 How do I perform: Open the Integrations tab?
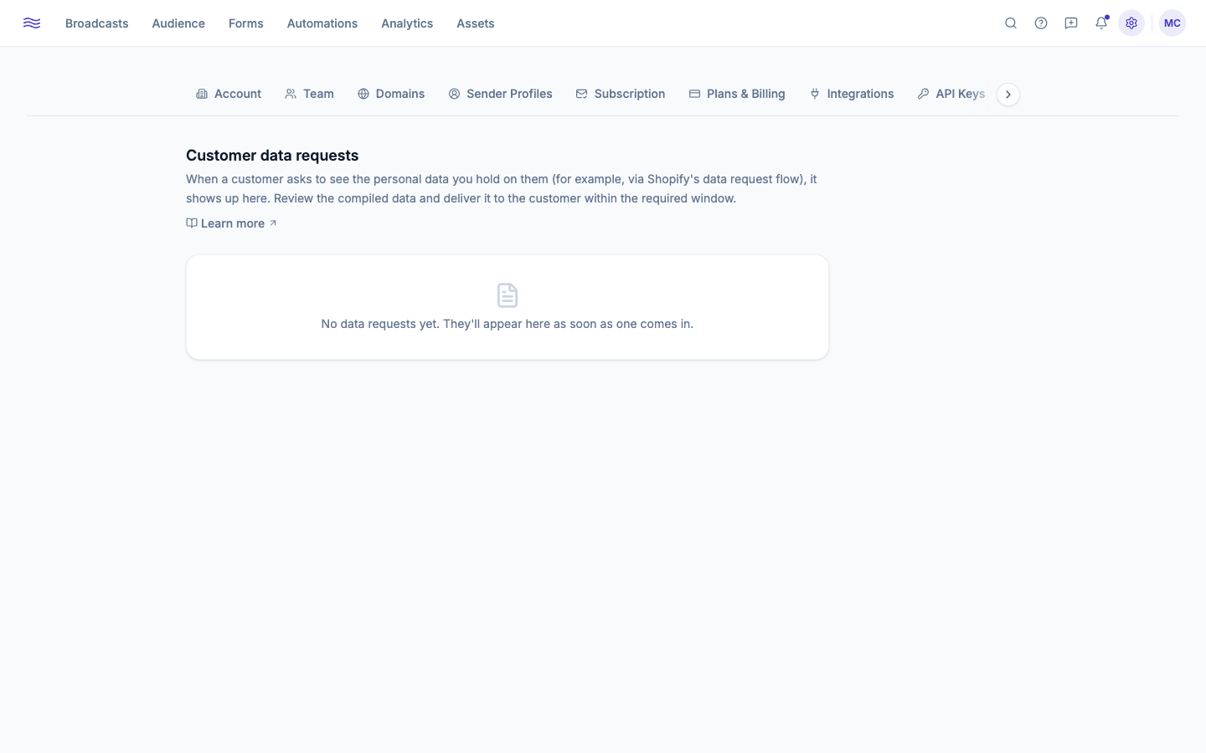852,94
